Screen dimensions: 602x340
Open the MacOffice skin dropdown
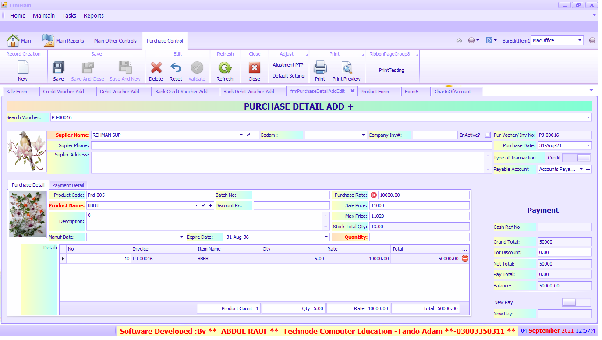(580, 40)
